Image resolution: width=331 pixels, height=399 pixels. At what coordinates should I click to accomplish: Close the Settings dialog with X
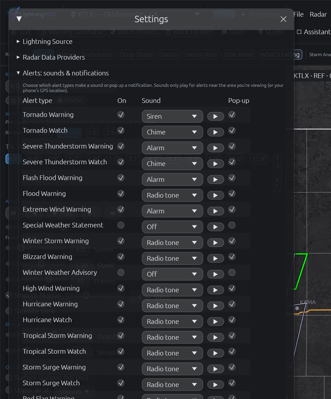click(x=283, y=19)
